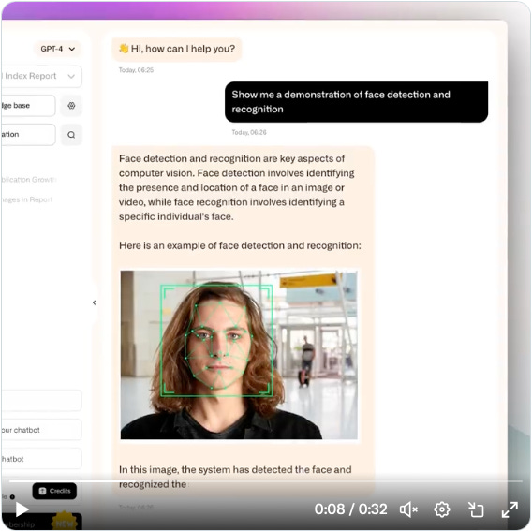Open the GPT-4 model dropdown

tap(58, 49)
